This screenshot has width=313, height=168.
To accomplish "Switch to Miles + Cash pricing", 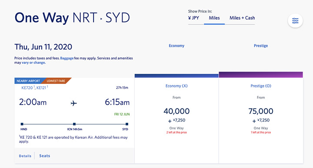I will coord(242,18).
